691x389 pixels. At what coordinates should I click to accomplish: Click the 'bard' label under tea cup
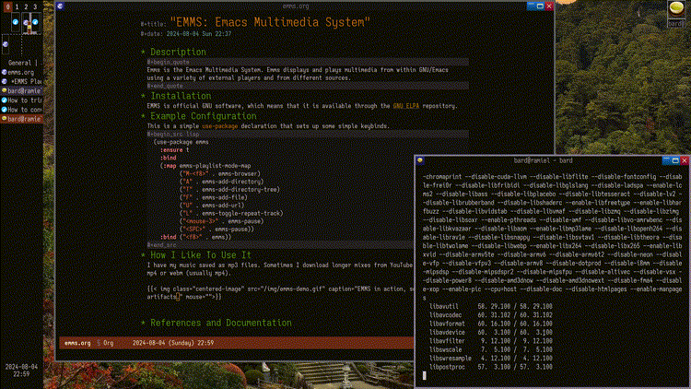(x=676, y=23)
